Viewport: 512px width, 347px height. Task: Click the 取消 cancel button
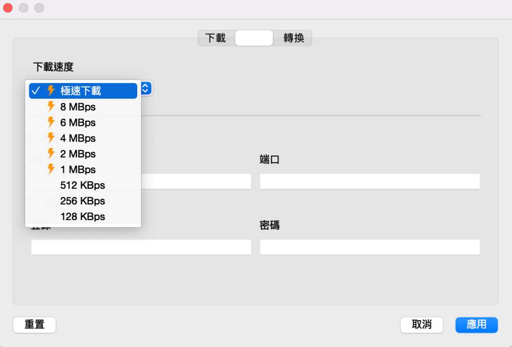pos(421,324)
